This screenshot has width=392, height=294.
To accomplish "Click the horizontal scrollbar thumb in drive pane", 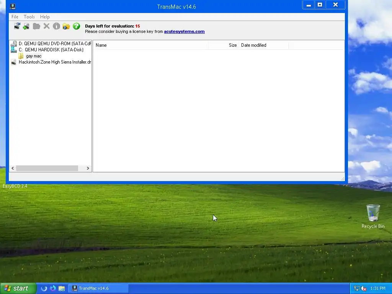I will coord(47,168).
